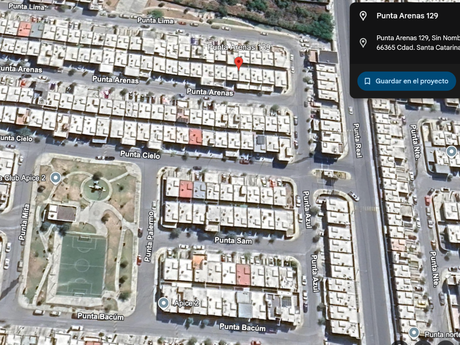The image size is (460, 345).
Task: Click the Punta Real avenue label
Action: [357, 141]
